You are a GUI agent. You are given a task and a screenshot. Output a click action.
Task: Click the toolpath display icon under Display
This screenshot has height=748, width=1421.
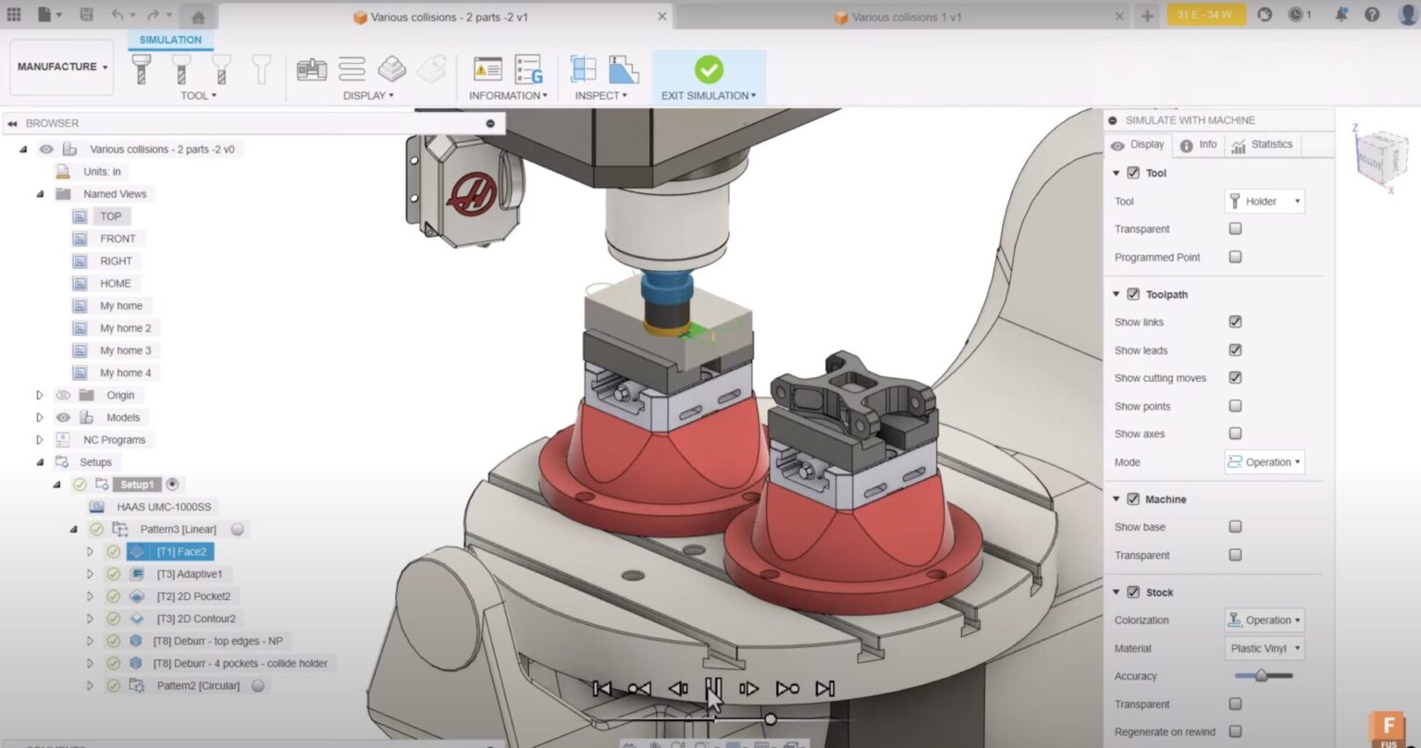pyautogui.click(x=351, y=68)
